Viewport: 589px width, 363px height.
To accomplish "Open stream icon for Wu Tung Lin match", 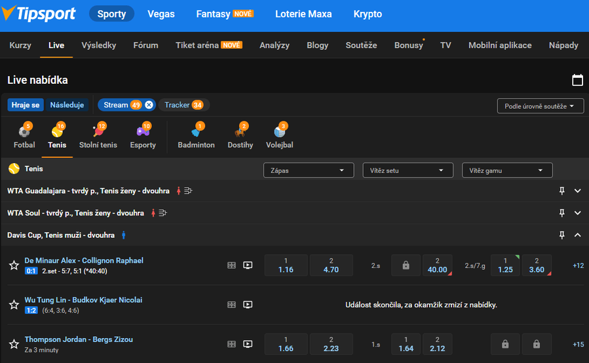I will click(x=248, y=305).
